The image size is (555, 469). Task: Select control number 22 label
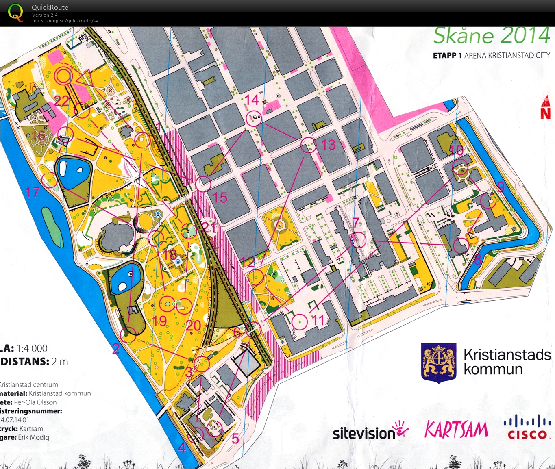coord(62,100)
